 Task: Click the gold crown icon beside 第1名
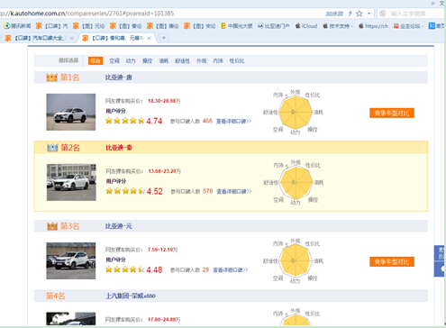click(x=51, y=77)
